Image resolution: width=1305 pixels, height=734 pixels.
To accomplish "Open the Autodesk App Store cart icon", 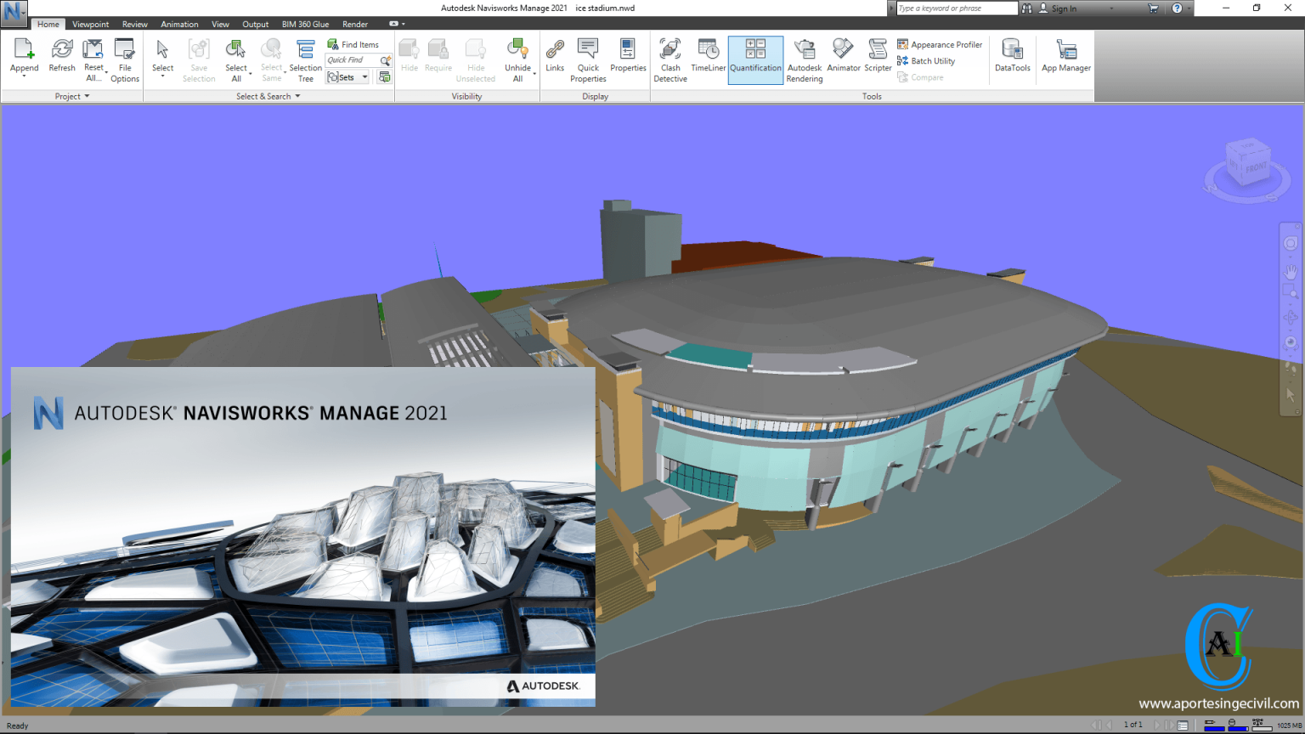I will tap(1153, 8).
